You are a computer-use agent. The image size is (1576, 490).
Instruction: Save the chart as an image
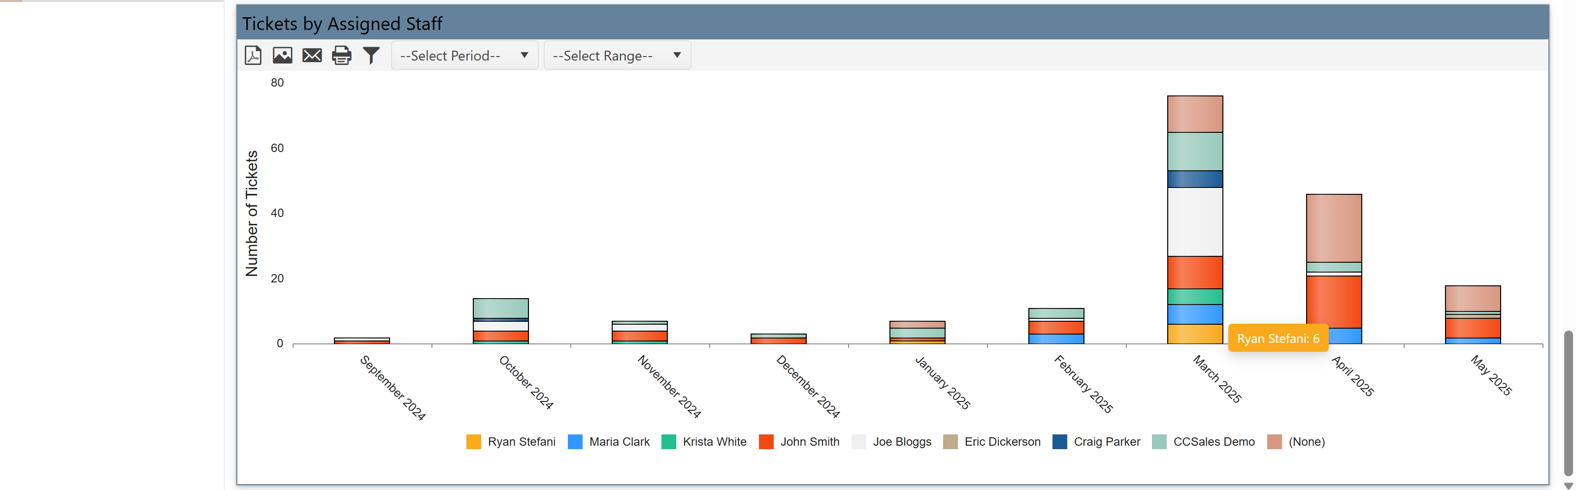pos(282,56)
